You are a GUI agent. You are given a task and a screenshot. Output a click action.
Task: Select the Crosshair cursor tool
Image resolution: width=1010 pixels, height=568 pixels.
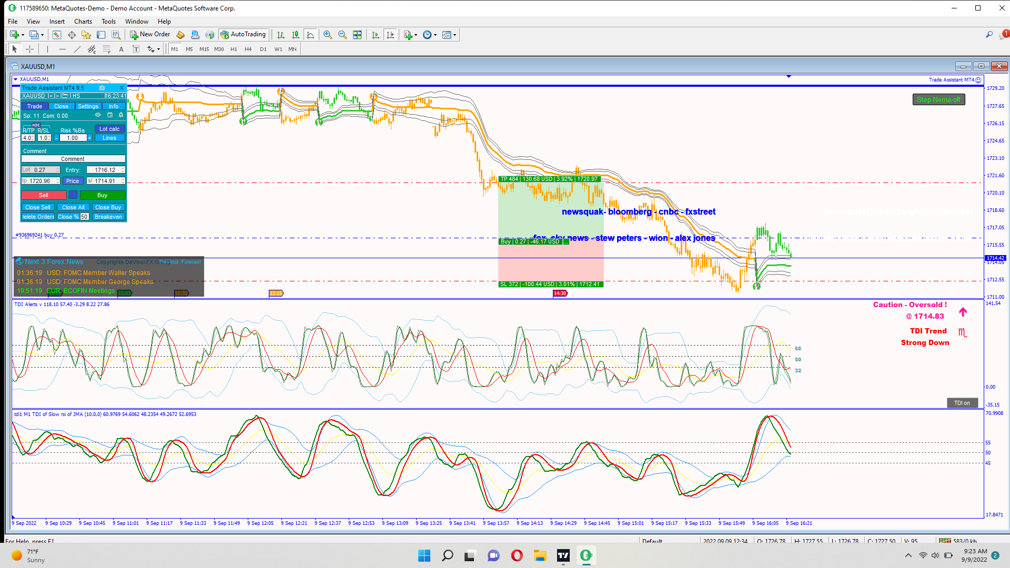pyautogui.click(x=30, y=49)
